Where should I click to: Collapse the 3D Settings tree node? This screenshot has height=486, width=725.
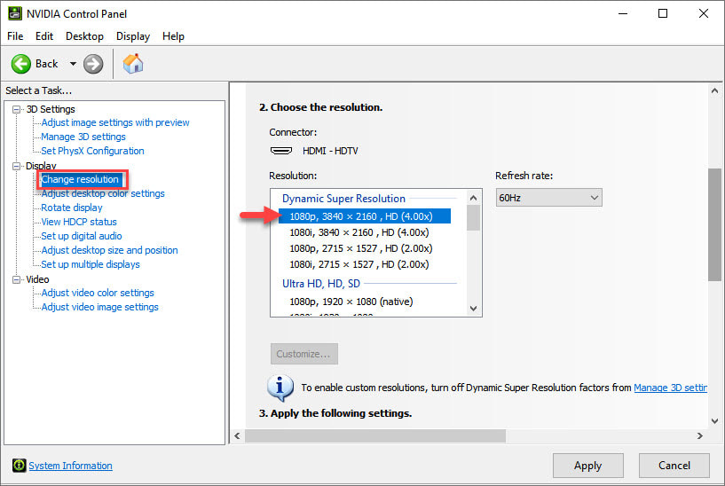point(17,109)
